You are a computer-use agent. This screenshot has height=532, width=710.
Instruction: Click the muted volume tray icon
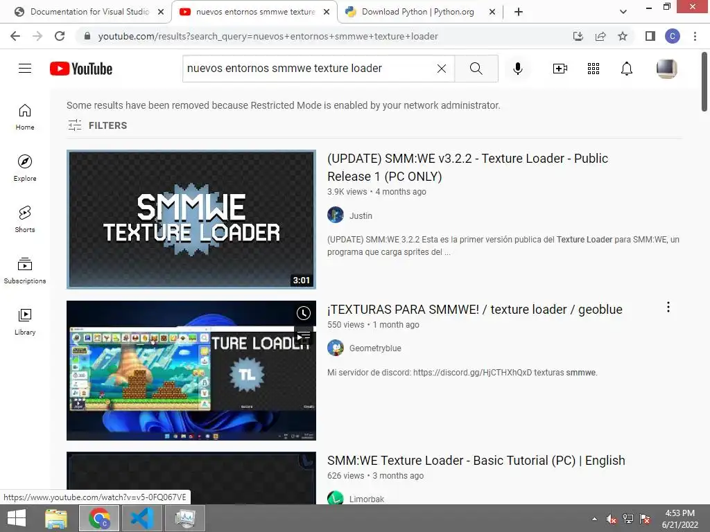[612, 519]
